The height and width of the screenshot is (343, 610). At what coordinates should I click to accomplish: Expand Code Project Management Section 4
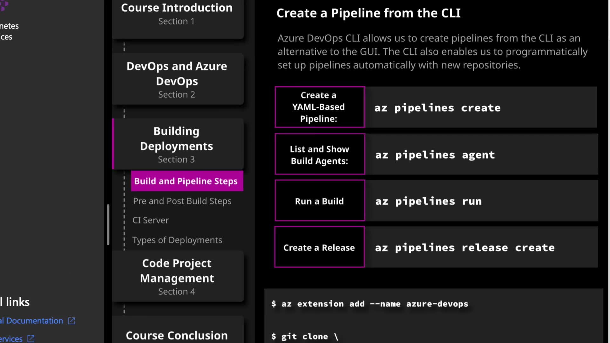[177, 276]
